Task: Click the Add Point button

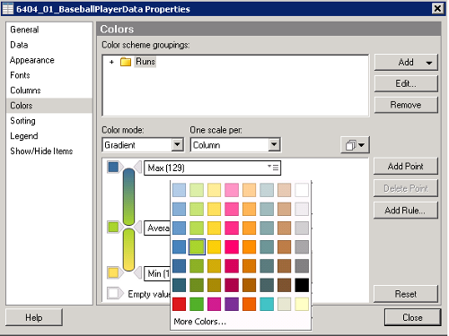Action: tap(406, 167)
